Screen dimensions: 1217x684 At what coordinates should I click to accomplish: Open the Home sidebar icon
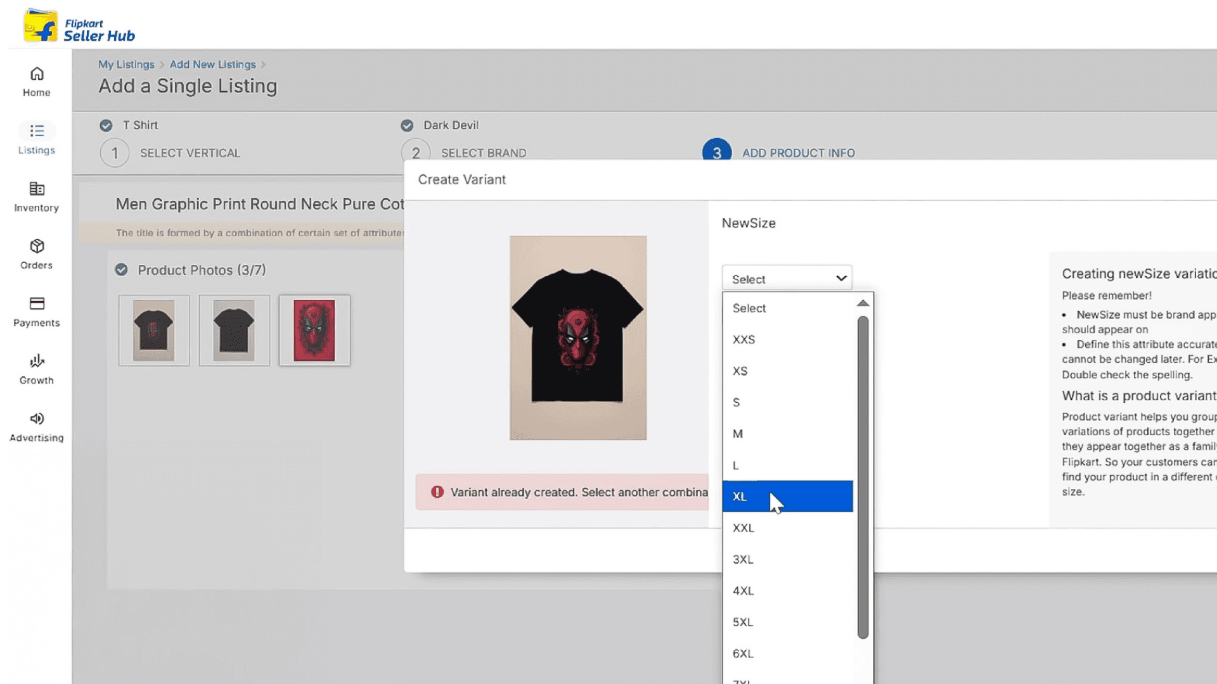pyautogui.click(x=37, y=74)
